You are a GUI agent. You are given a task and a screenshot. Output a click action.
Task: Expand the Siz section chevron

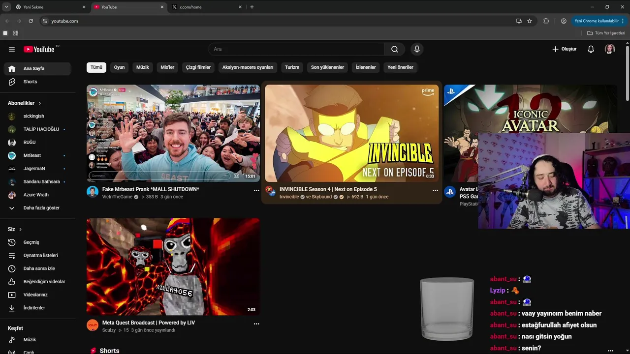click(x=20, y=230)
